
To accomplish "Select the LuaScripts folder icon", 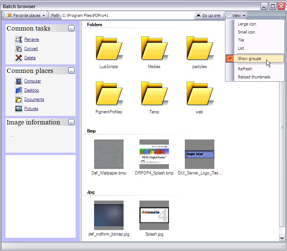I will (108, 48).
